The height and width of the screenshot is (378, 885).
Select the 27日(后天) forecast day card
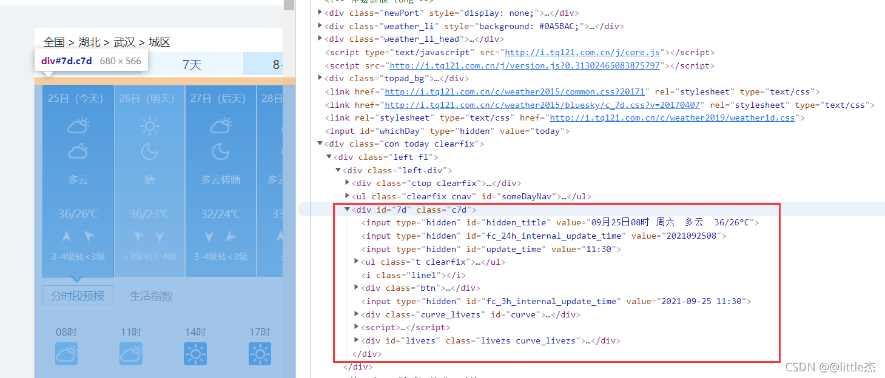pyautogui.click(x=221, y=181)
